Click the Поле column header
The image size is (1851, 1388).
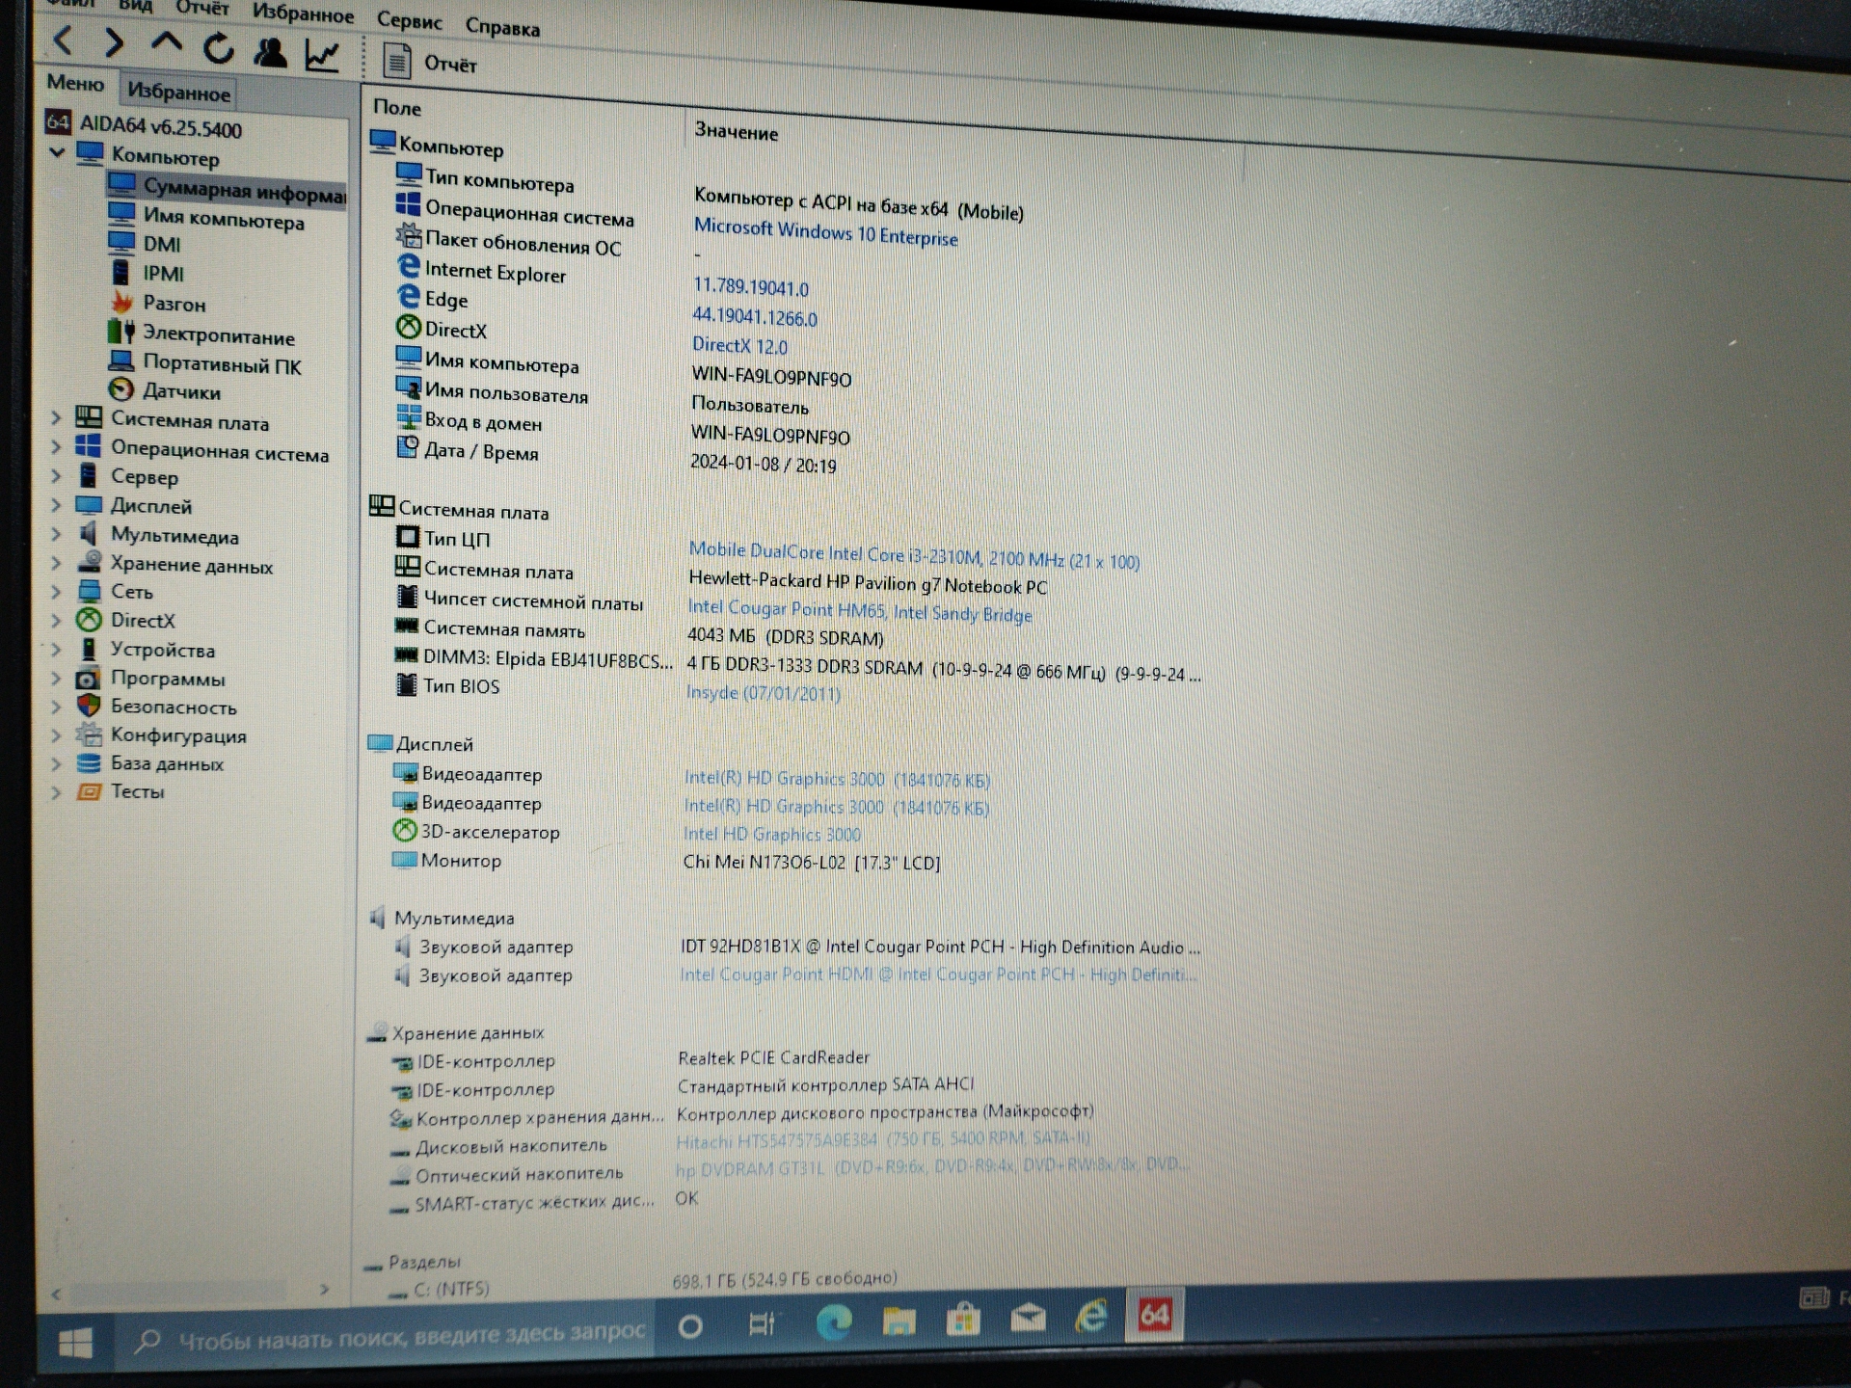[397, 107]
